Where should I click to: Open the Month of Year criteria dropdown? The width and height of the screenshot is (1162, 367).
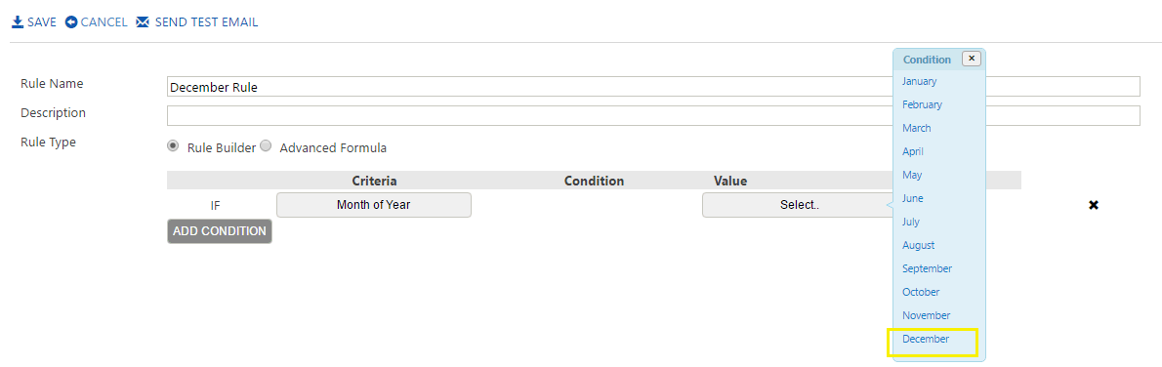[x=373, y=205]
